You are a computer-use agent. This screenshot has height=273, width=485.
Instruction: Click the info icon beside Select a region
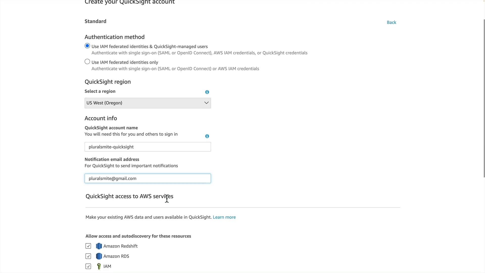point(207,92)
